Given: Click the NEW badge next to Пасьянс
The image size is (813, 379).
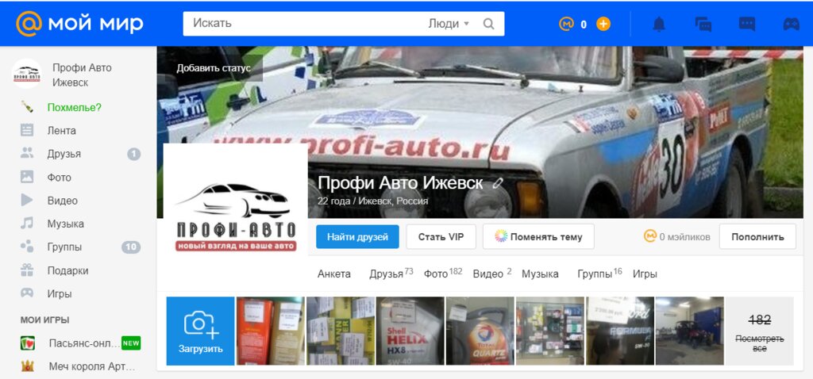Looking at the screenshot, I should [131, 343].
